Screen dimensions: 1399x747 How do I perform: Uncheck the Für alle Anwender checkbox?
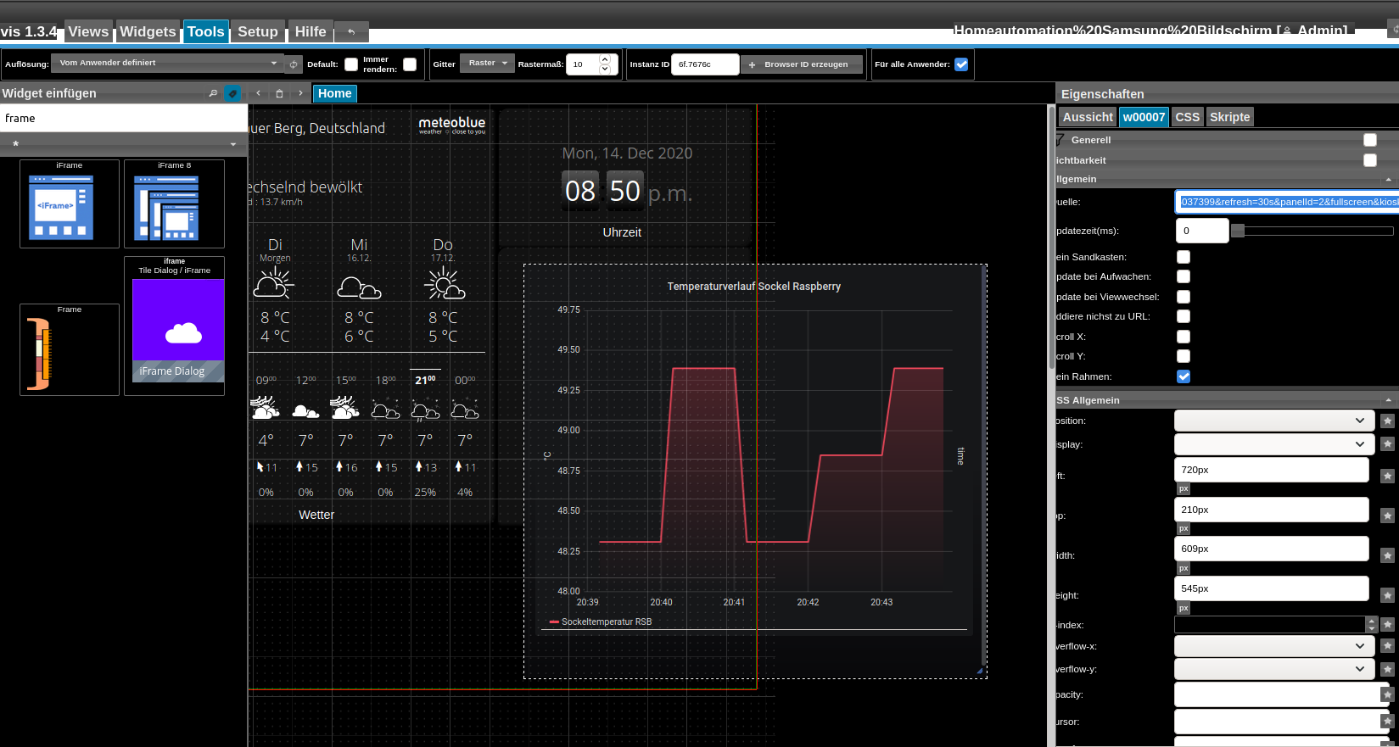pyautogui.click(x=961, y=64)
